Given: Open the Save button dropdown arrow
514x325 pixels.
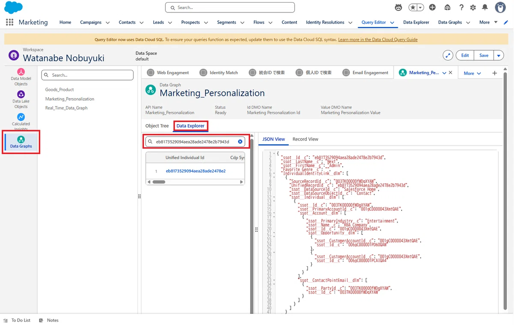Looking at the screenshot, I should coord(498,55).
